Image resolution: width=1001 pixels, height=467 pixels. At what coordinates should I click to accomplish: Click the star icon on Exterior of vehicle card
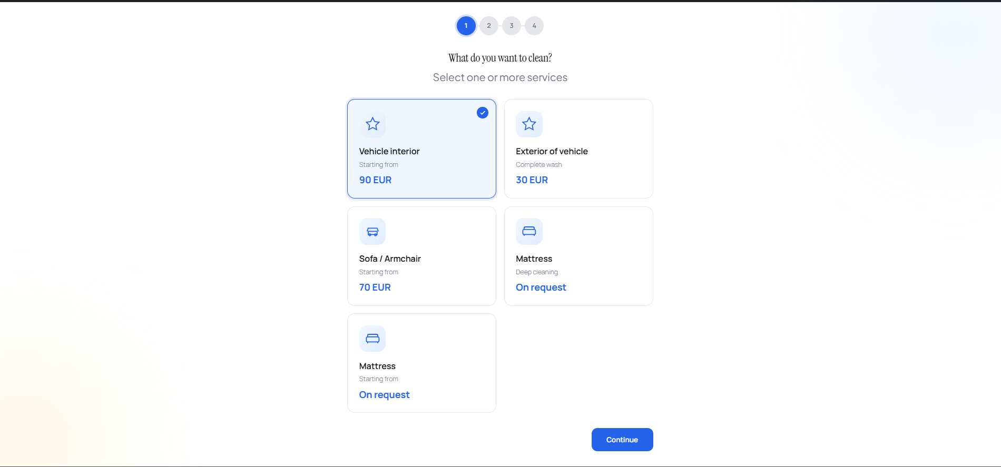pyautogui.click(x=529, y=124)
